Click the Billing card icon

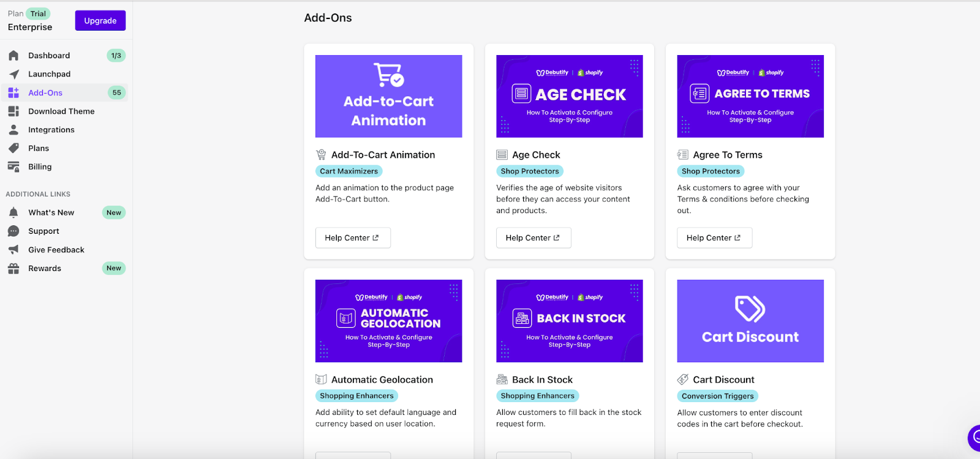[13, 166]
